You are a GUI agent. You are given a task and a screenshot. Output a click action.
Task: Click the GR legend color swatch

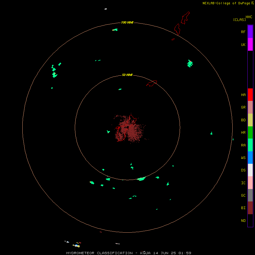(250, 107)
